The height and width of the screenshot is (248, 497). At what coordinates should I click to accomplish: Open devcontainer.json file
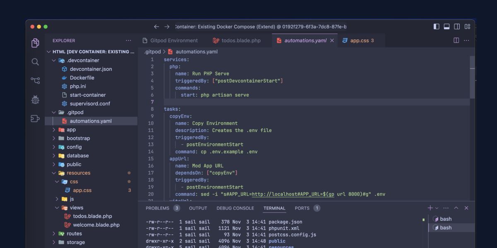click(91, 69)
